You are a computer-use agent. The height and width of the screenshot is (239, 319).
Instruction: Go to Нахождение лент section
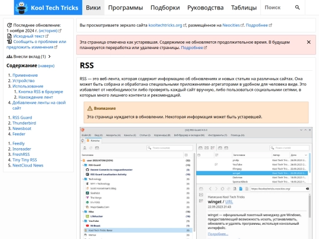coord(36,97)
